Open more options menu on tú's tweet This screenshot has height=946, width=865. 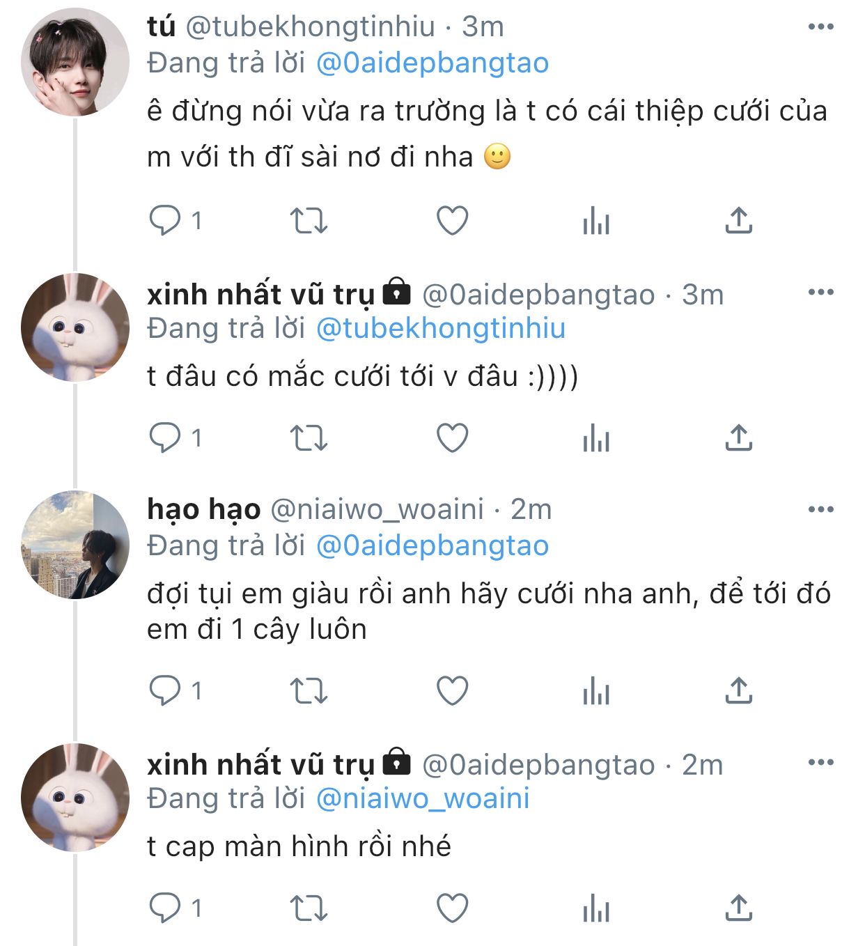[x=820, y=27]
